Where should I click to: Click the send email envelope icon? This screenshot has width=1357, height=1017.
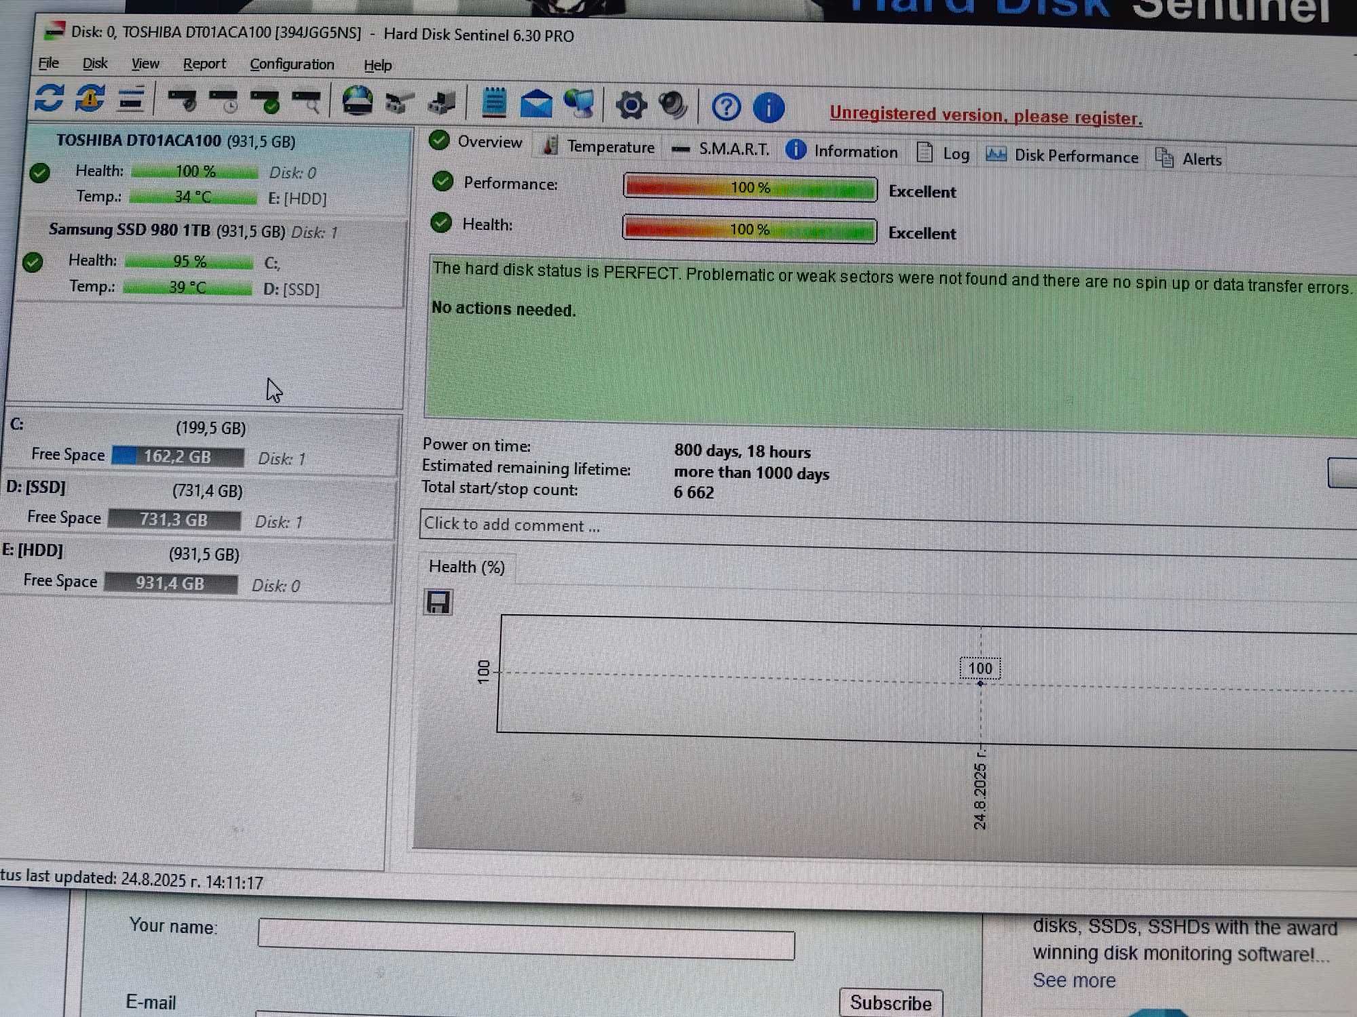pyautogui.click(x=536, y=104)
